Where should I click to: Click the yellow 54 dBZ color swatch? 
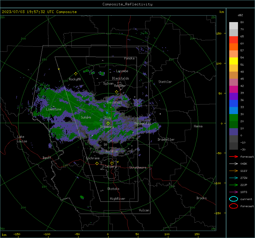coord(233,61)
